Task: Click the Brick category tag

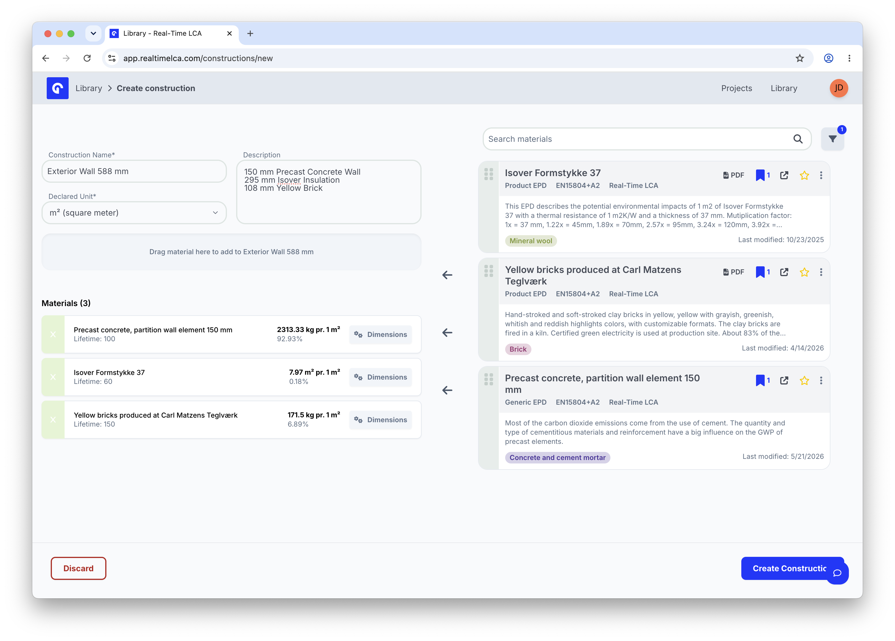Action: click(518, 349)
